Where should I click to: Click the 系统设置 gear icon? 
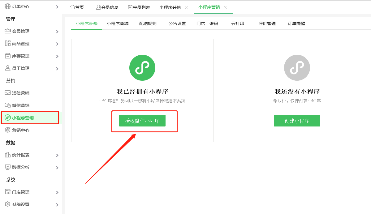[8, 204]
